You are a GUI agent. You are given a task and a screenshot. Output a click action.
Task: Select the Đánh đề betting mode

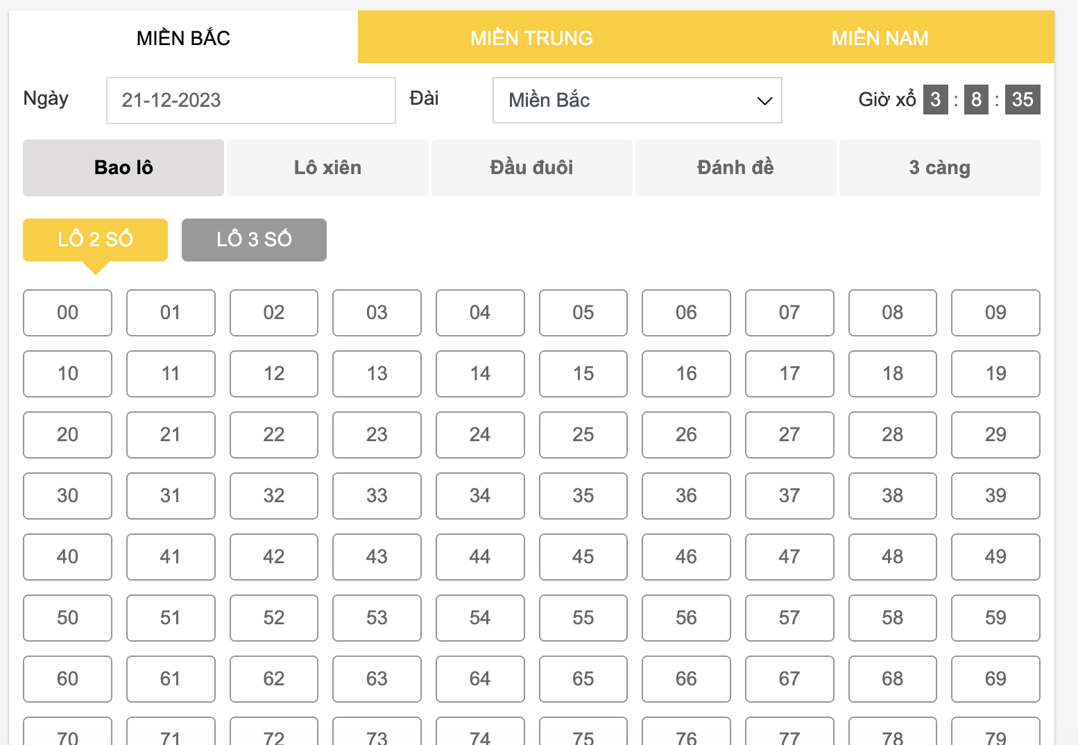(x=735, y=167)
